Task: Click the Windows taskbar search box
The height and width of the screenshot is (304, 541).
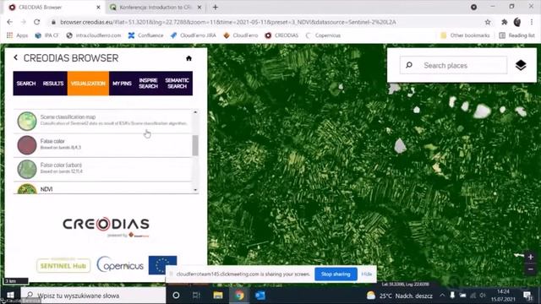Action: (x=93, y=296)
